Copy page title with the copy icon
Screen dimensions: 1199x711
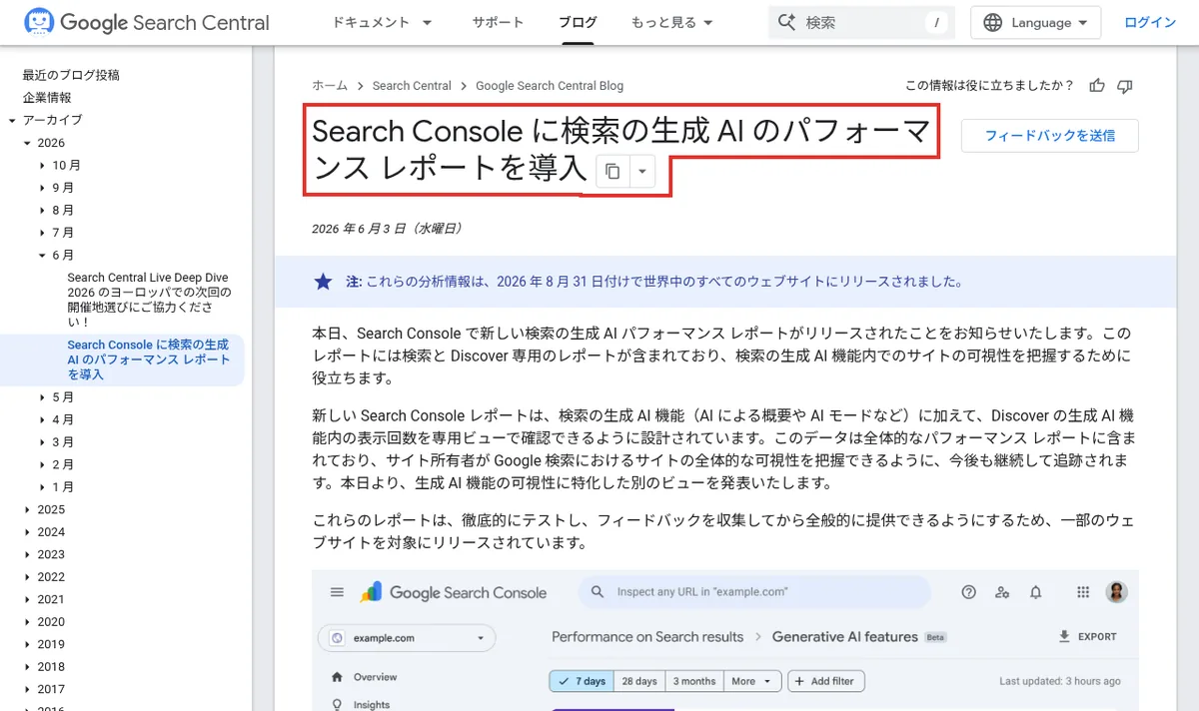(612, 172)
